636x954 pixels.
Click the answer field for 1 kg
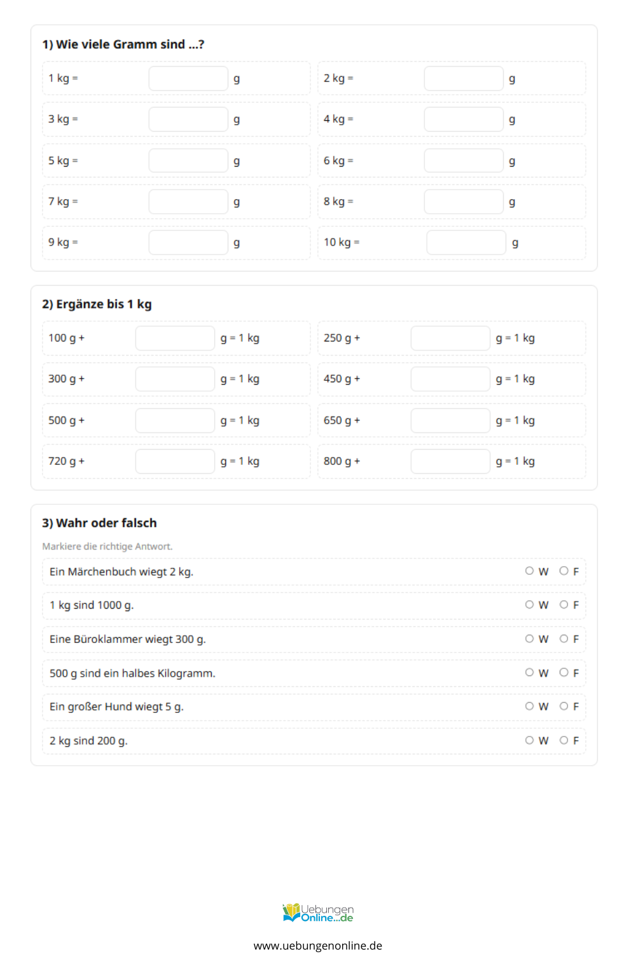tap(188, 79)
